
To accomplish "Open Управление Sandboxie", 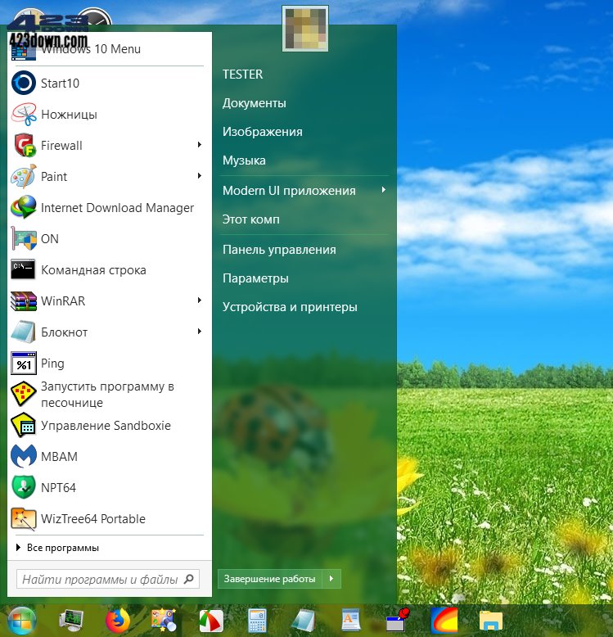I will click(x=106, y=426).
